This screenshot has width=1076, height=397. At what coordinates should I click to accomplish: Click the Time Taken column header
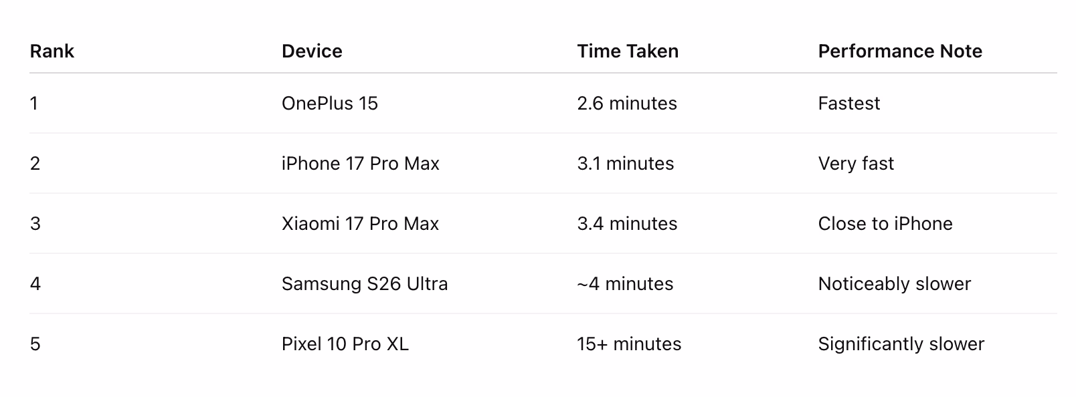tap(628, 51)
